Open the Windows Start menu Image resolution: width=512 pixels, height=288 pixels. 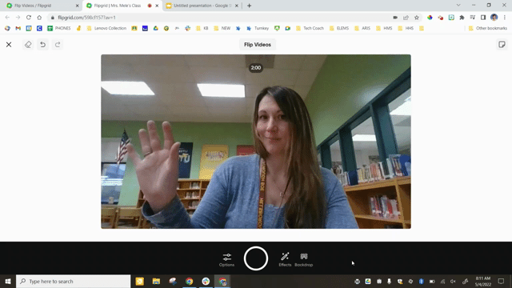(x=8, y=281)
